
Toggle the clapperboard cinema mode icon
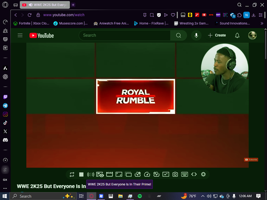point(109,174)
